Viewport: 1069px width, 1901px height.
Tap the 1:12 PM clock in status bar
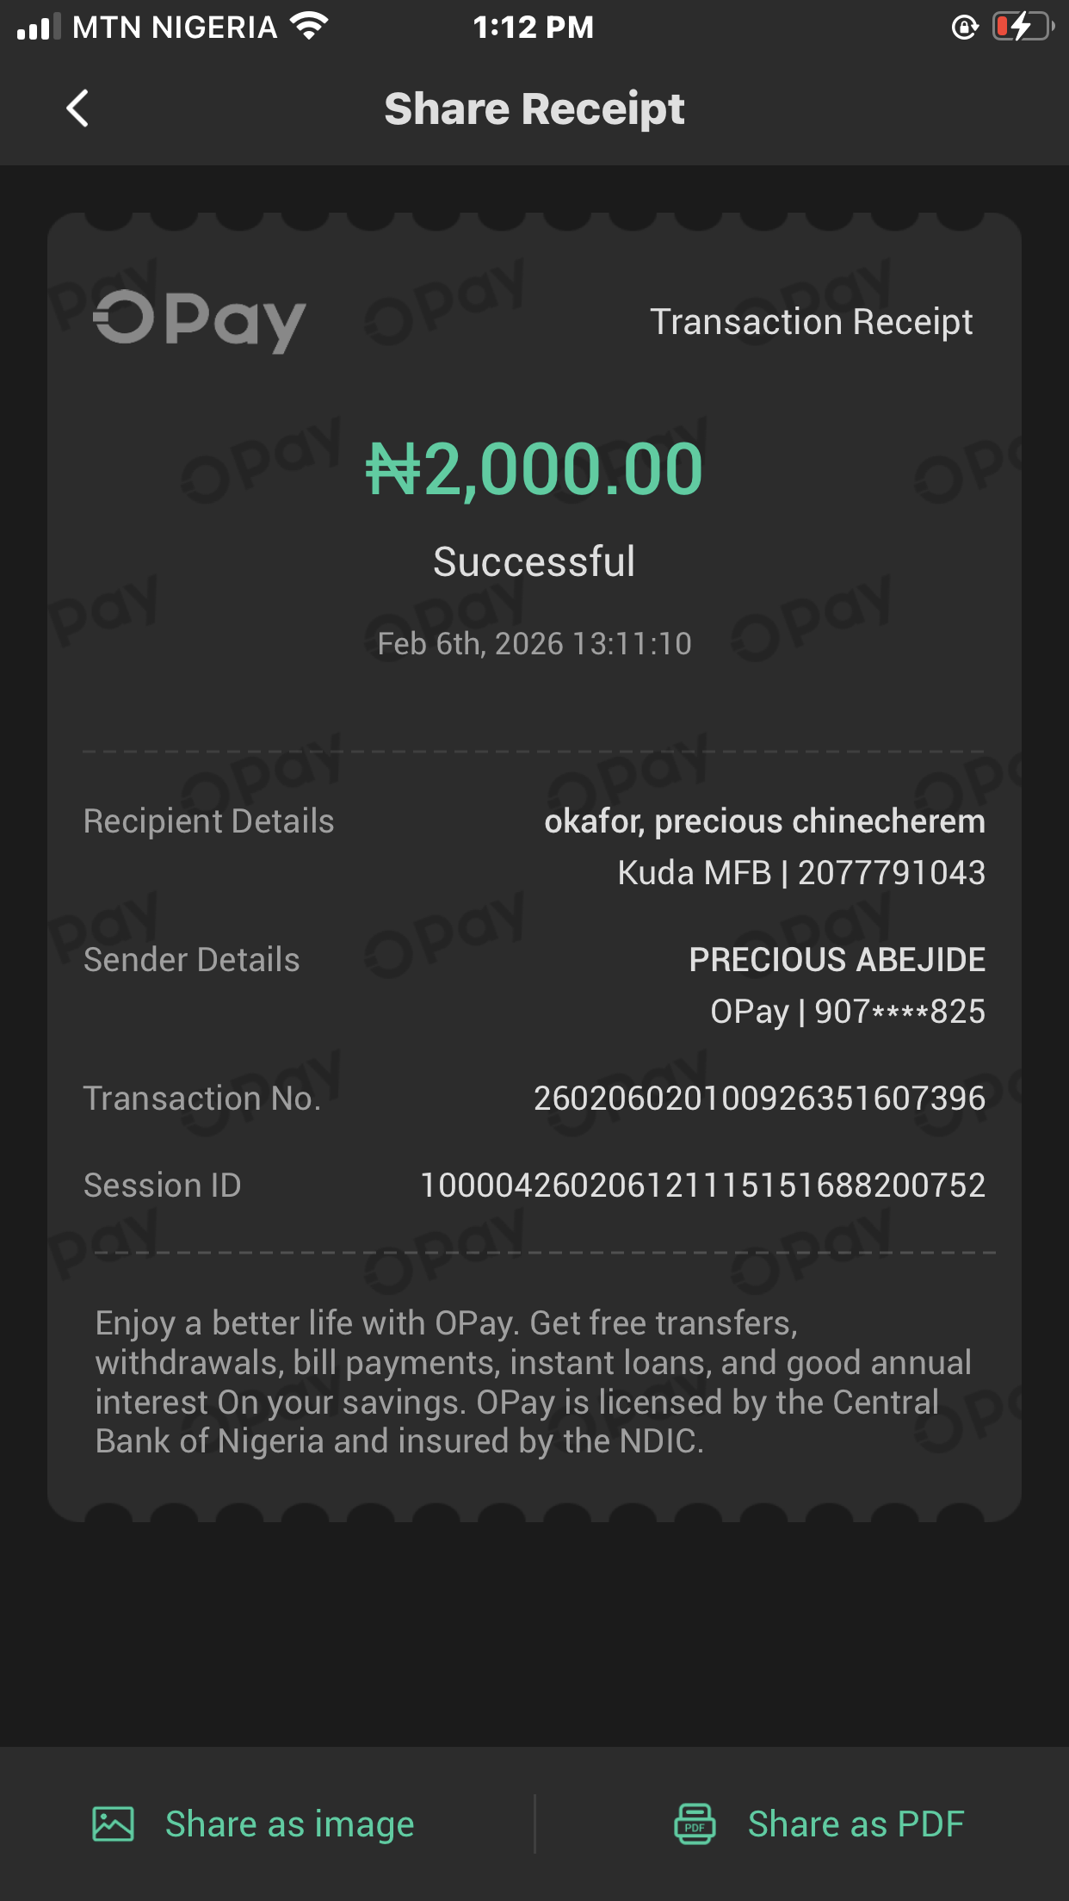533,27
